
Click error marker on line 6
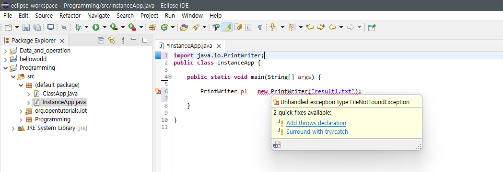pos(158,91)
